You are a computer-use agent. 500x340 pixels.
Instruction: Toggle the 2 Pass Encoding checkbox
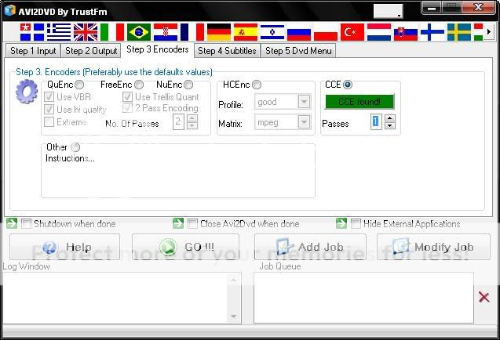[x=127, y=108]
